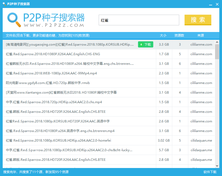The image size is (222, 176).
Task: Select the 英语中字.eng.chs.btrenren.mp4 result
Action: [x=109, y=131]
